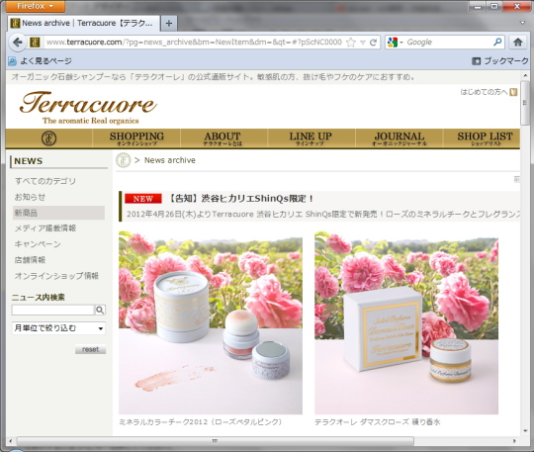Image resolution: width=534 pixels, height=452 pixels.
Task: Bookmark this page with the star icon
Action: [351, 43]
